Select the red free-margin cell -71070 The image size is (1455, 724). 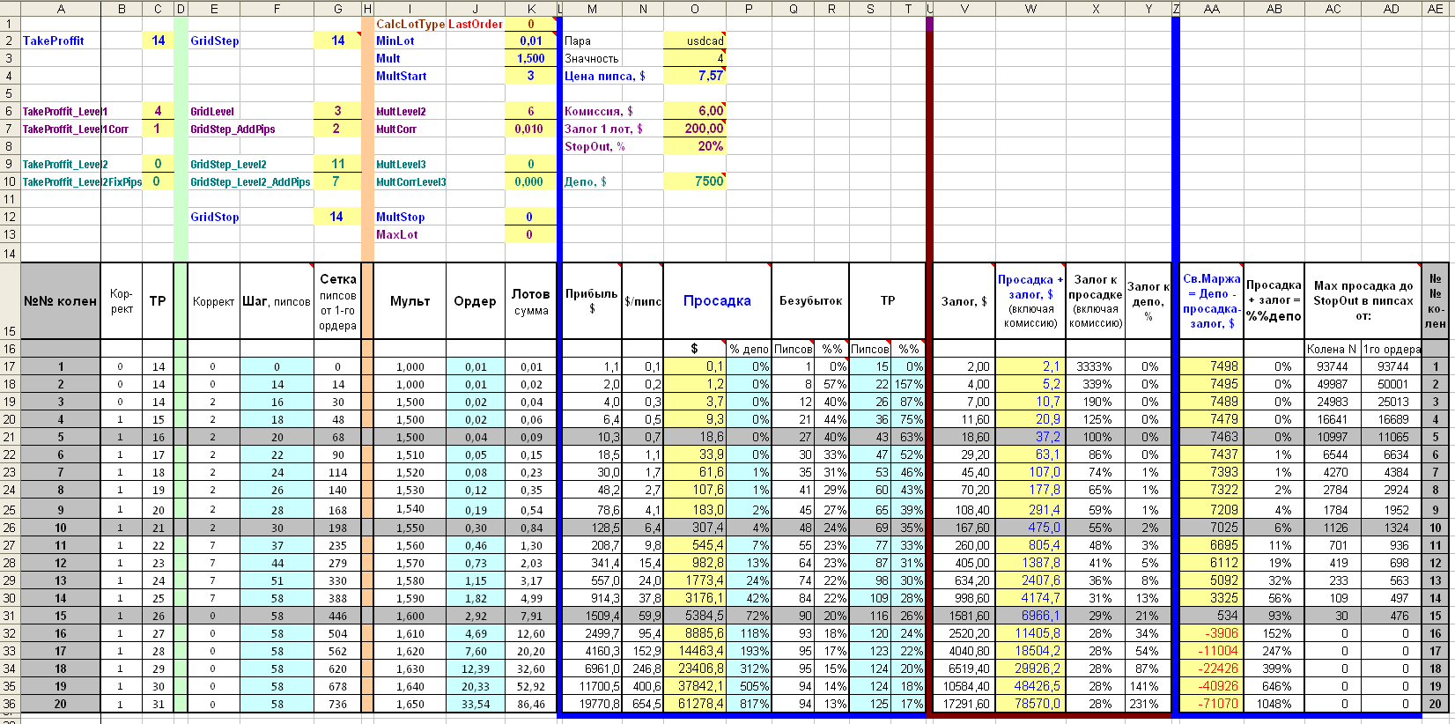tap(1211, 704)
